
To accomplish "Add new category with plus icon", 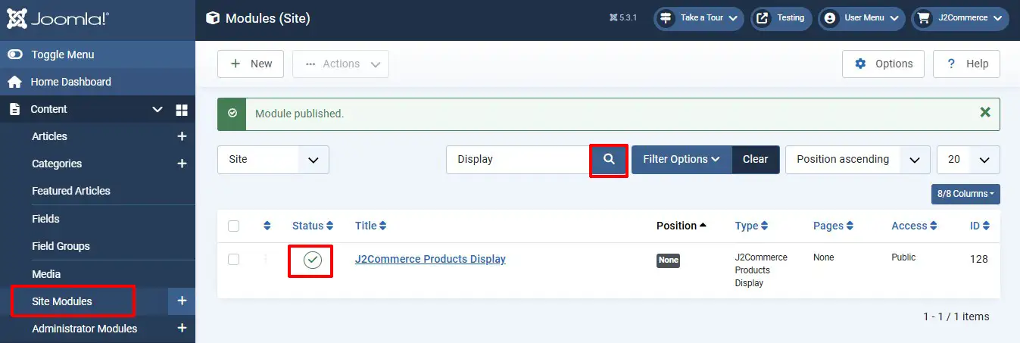I will click(182, 164).
